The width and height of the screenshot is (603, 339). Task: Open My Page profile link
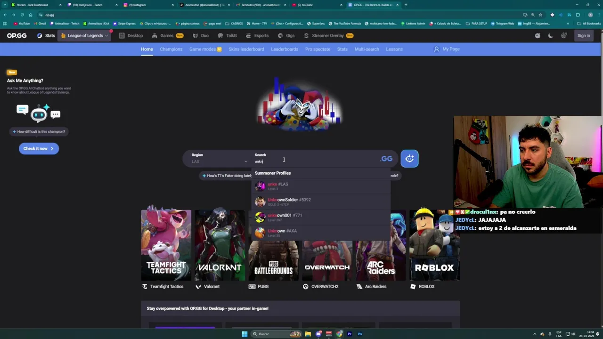(x=447, y=49)
